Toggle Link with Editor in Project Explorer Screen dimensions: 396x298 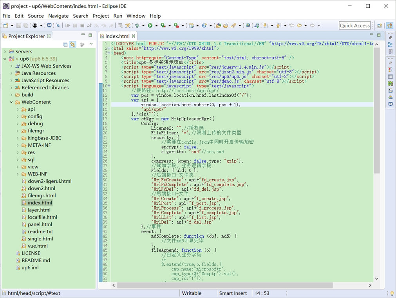[73, 44]
